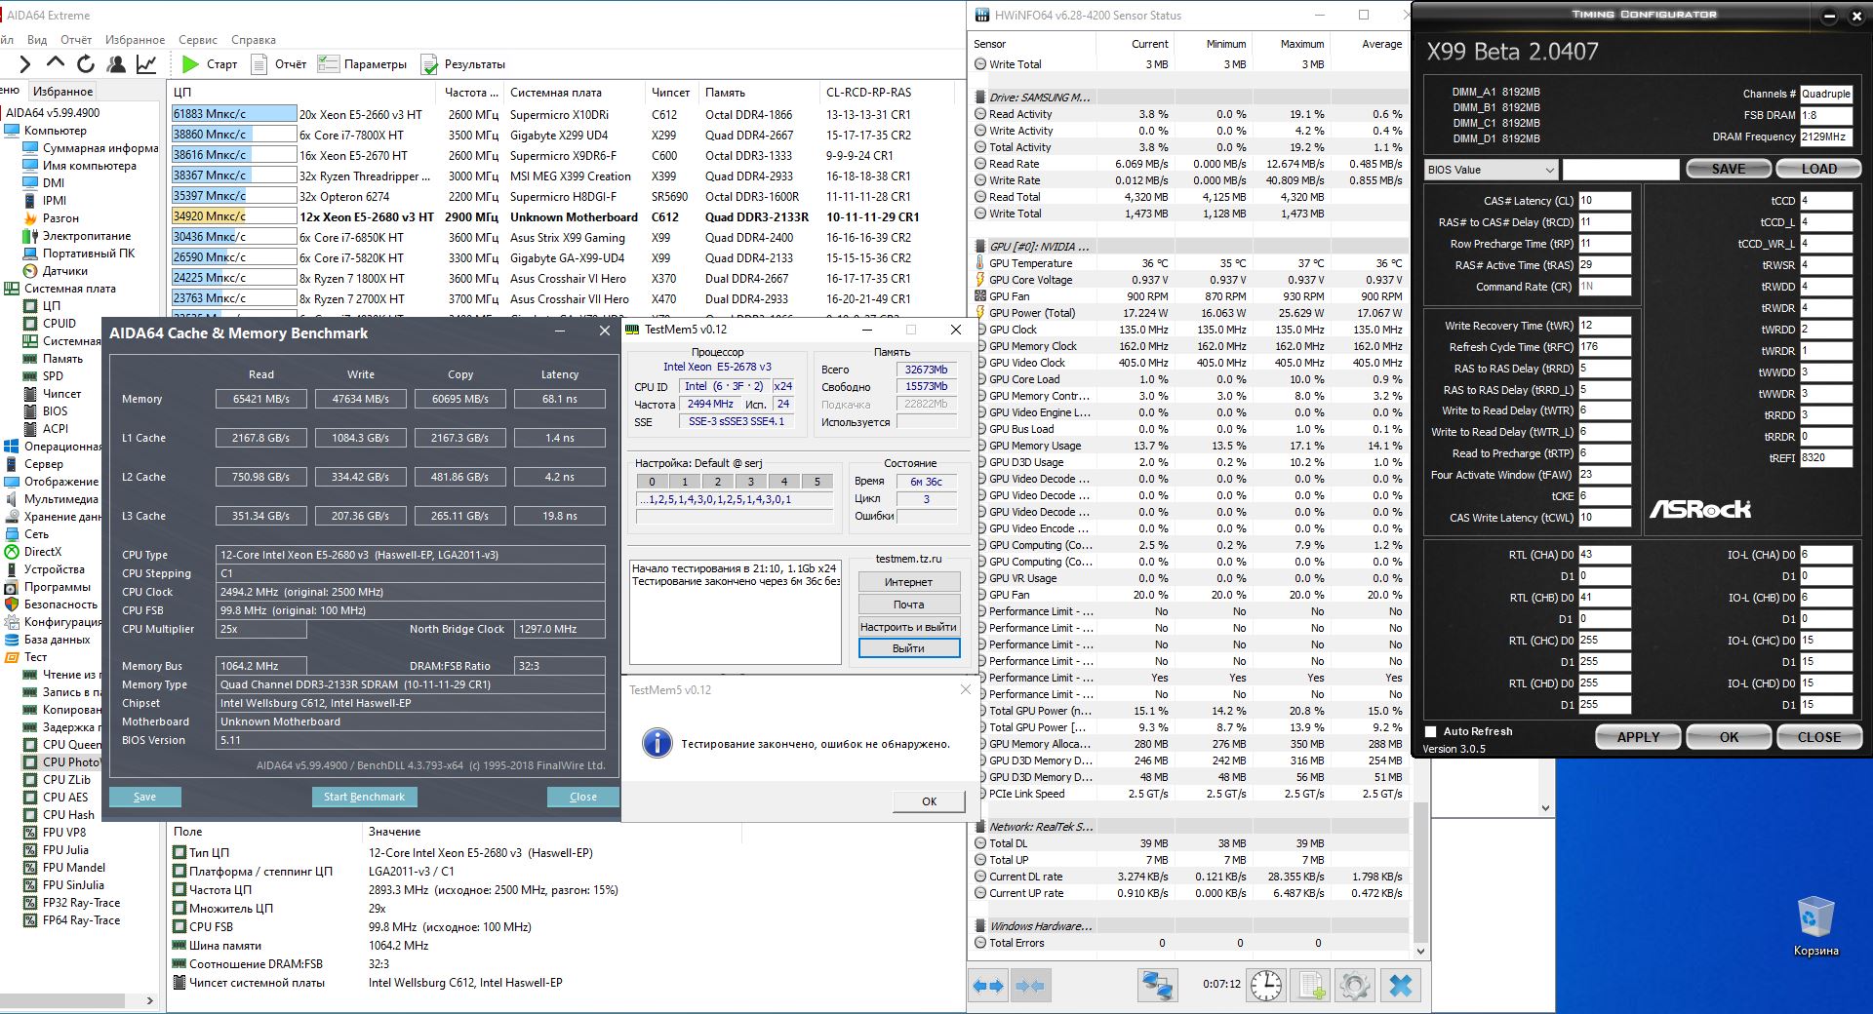Click the Refresh Cycle Time (tRFC) field
The image size is (1873, 1014).
pos(1605,347)
